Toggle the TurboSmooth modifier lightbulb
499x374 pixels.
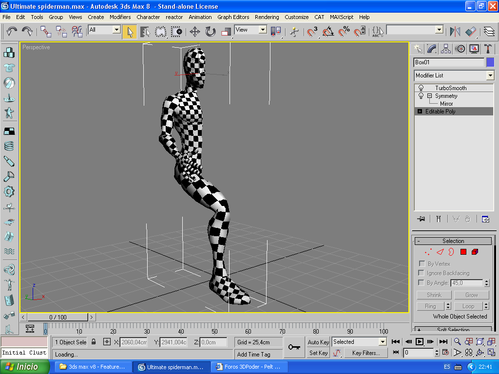421,88
